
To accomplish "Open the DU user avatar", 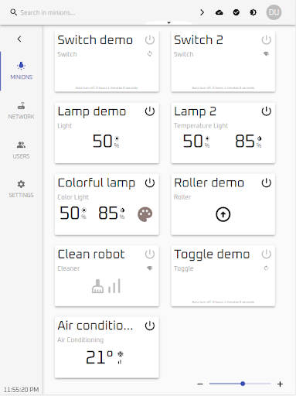I will (x=274, y=12).
